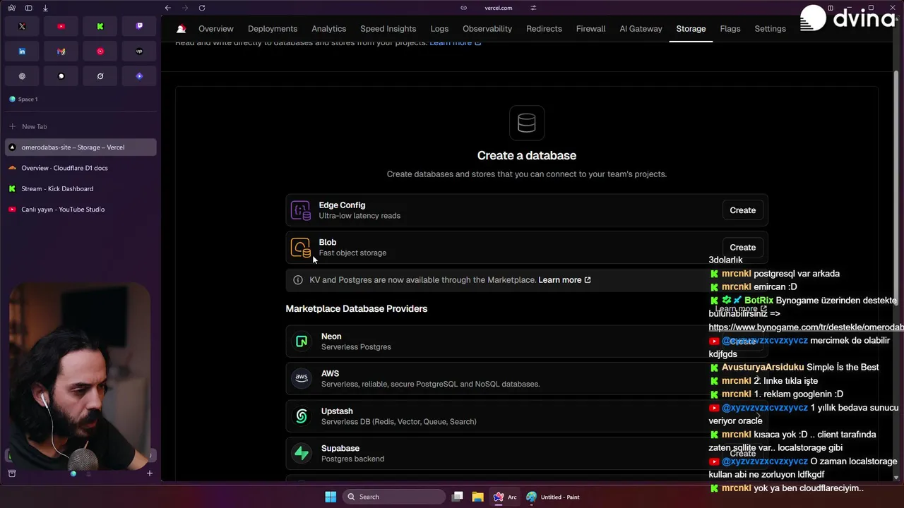Image resolution: width=904 pixels, height=508 pixels.
Task: Open site controls icon beside vercel.com
Action: tap(533, 8)
